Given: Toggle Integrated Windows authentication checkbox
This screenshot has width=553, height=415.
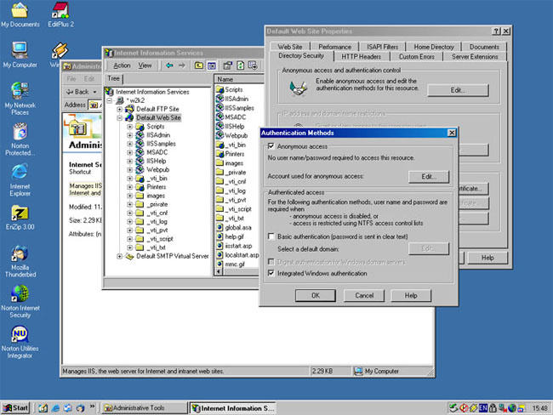Looking at the screenshot, I should click(x=271, y=274).
